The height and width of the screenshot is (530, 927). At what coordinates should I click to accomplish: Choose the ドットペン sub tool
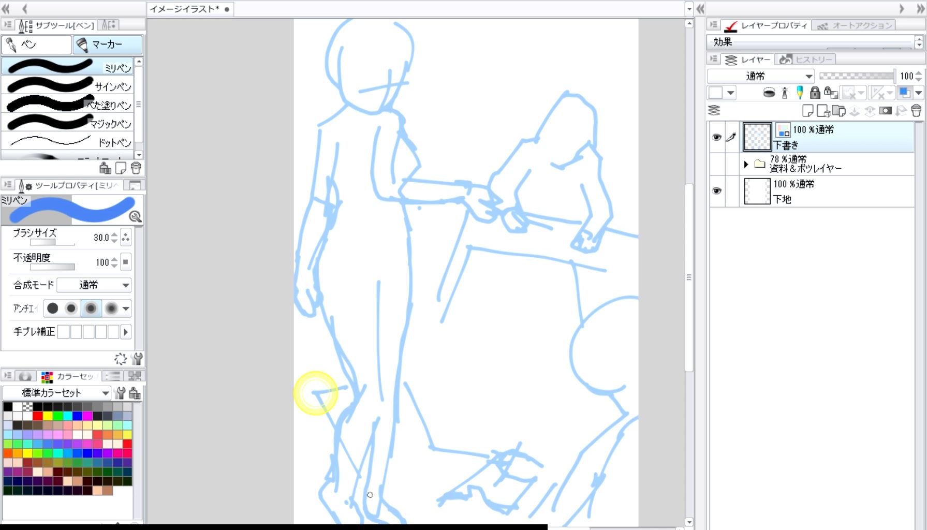[x=68, y=141]
